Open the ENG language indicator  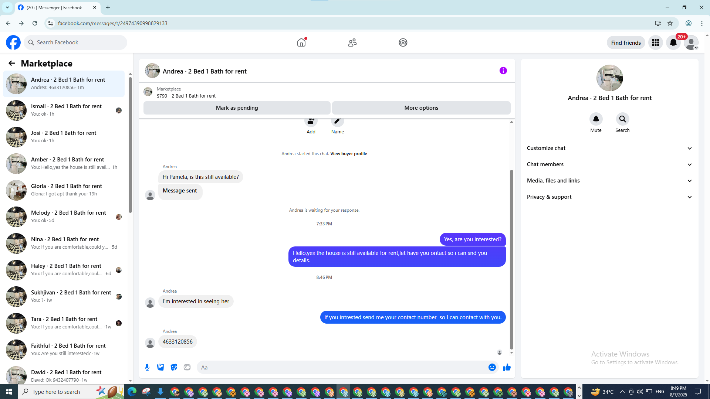click(660, 392)
